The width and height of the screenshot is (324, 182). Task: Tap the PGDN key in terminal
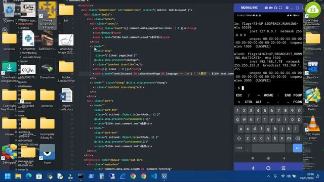pyautogui.click(x=298, y=102)
